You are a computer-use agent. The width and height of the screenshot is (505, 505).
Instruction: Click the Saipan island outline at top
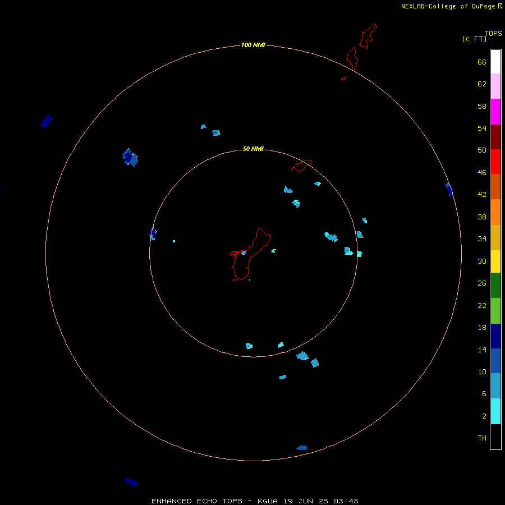tap(368, 36)
